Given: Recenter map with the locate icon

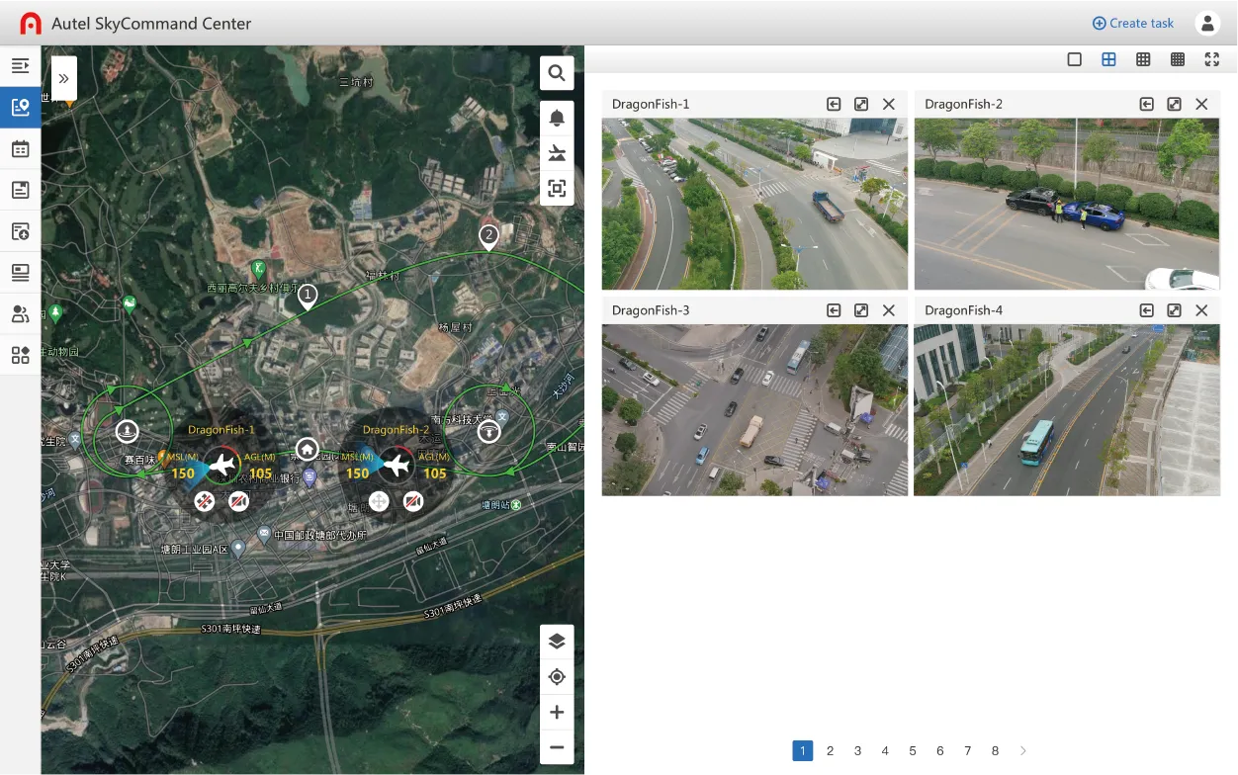Looking at the screenshot, I should coord(557,677).
